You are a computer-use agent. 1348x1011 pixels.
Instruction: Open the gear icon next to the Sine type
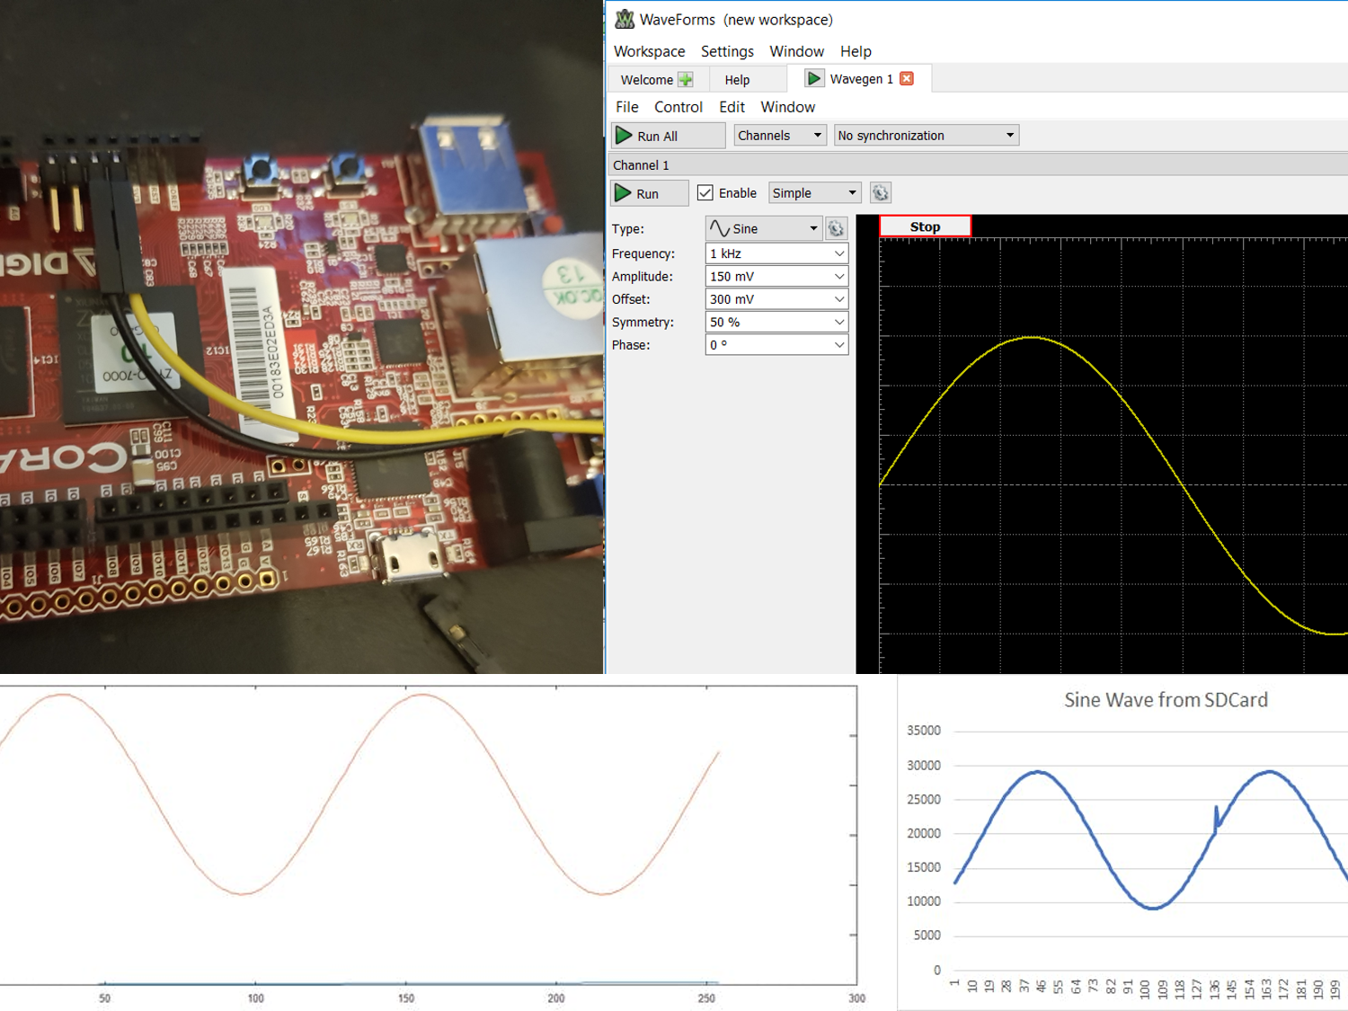[836, 228]
